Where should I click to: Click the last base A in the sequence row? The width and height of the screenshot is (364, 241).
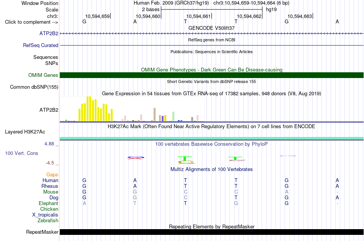pos(337,21)
